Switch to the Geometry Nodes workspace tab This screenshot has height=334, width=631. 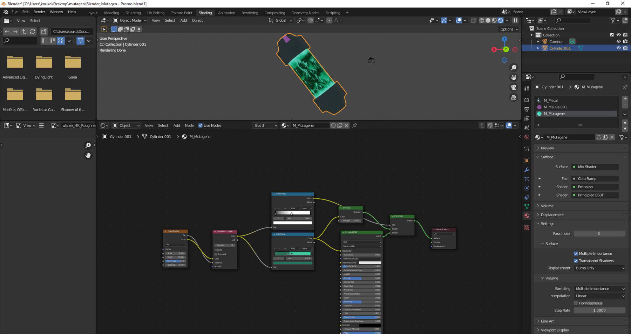pos(305,13)
